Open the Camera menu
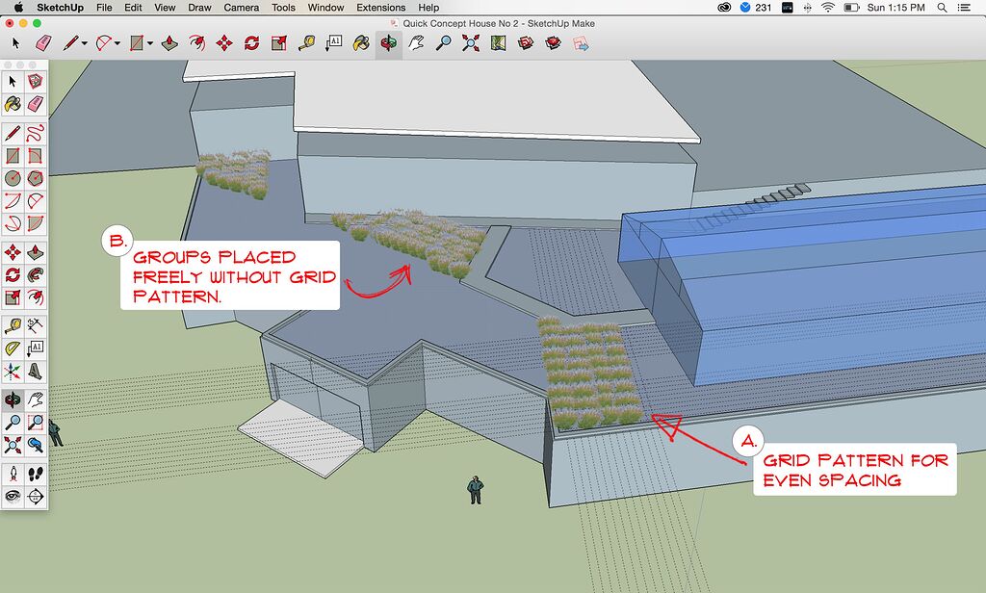 240,8
